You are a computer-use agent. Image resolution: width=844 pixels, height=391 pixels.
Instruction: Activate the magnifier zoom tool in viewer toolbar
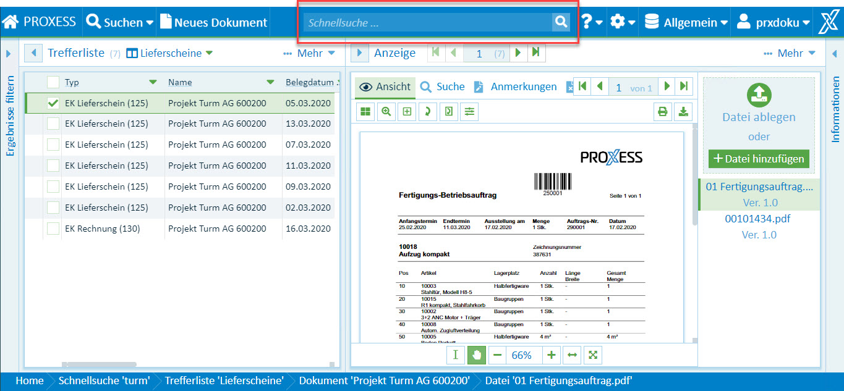pos(386,112)
